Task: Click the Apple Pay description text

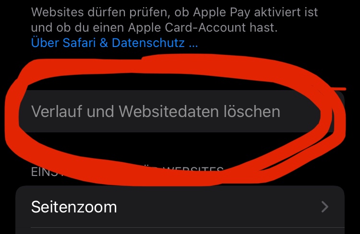Action: pos(175,20)
